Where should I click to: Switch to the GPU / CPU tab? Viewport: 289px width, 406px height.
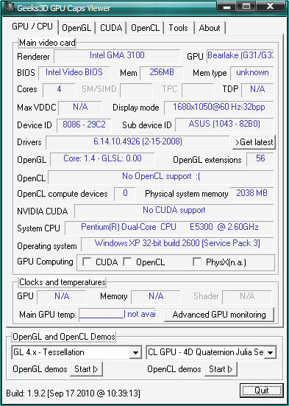pos(32,27)
